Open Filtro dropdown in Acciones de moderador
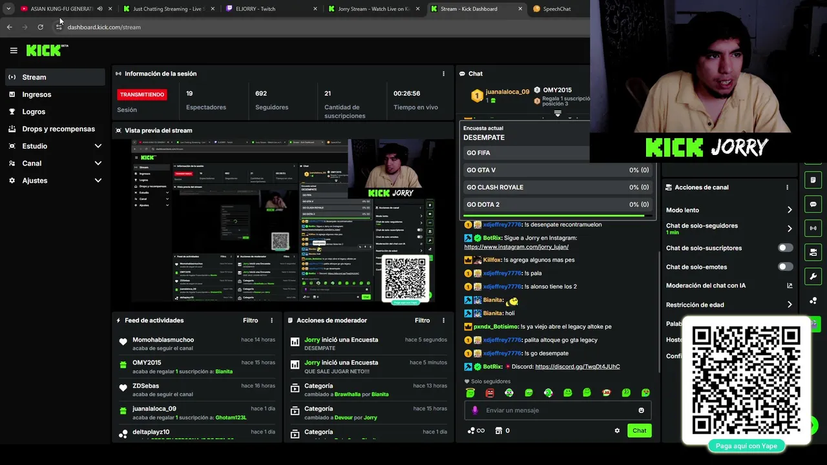 click(x=423, y=320)
